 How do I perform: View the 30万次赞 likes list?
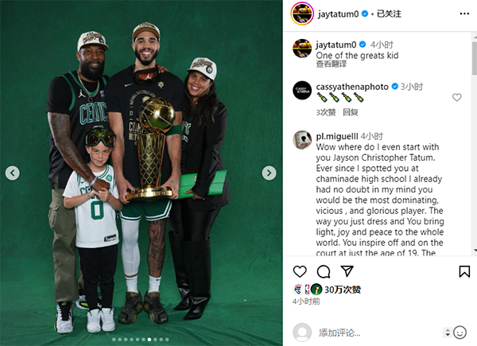343,290
